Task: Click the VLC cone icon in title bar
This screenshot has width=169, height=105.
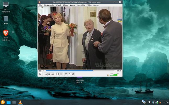Action: (40, 2)
